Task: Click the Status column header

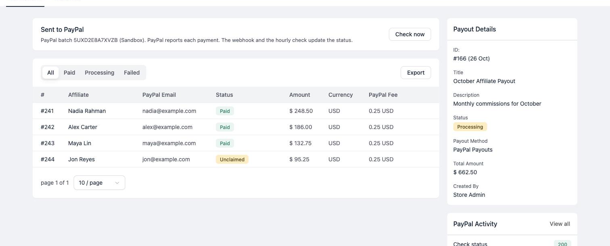Action: coord(224,95)
